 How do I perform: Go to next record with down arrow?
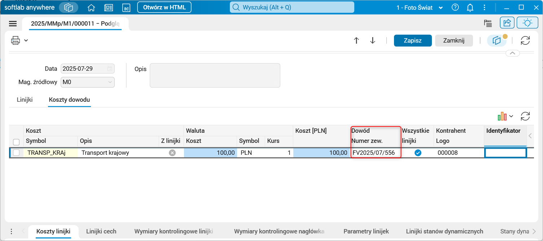coord(373,40)
